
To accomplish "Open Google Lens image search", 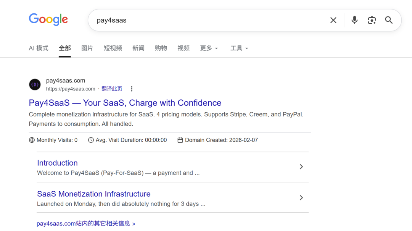I will [x=372, y=20].
